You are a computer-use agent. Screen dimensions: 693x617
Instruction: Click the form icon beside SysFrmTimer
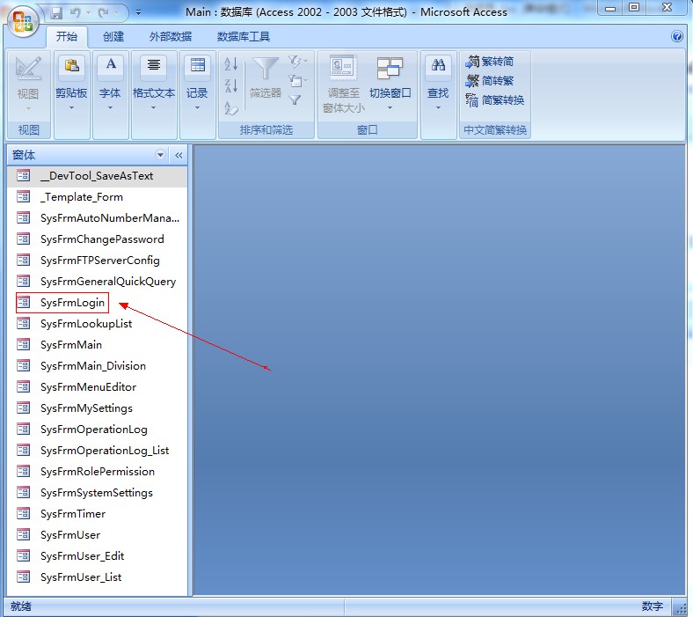click(23, 513)
